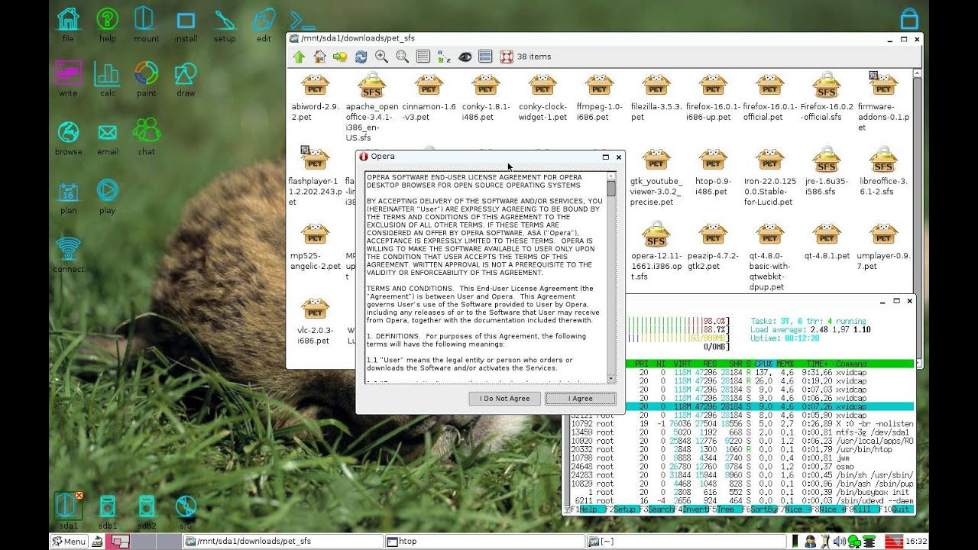The image size is (978, 550).
Task: Toggle hidden files with the eye icon
Action: tap(465, 57)
